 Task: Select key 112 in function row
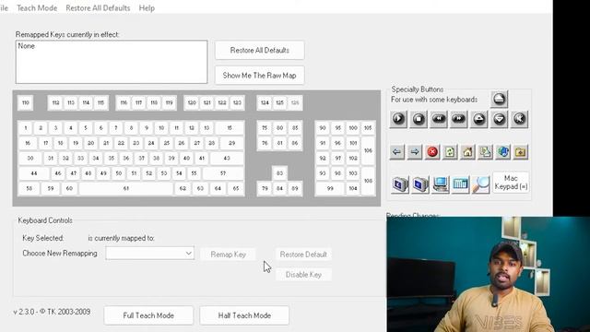(x=55, y=102)
